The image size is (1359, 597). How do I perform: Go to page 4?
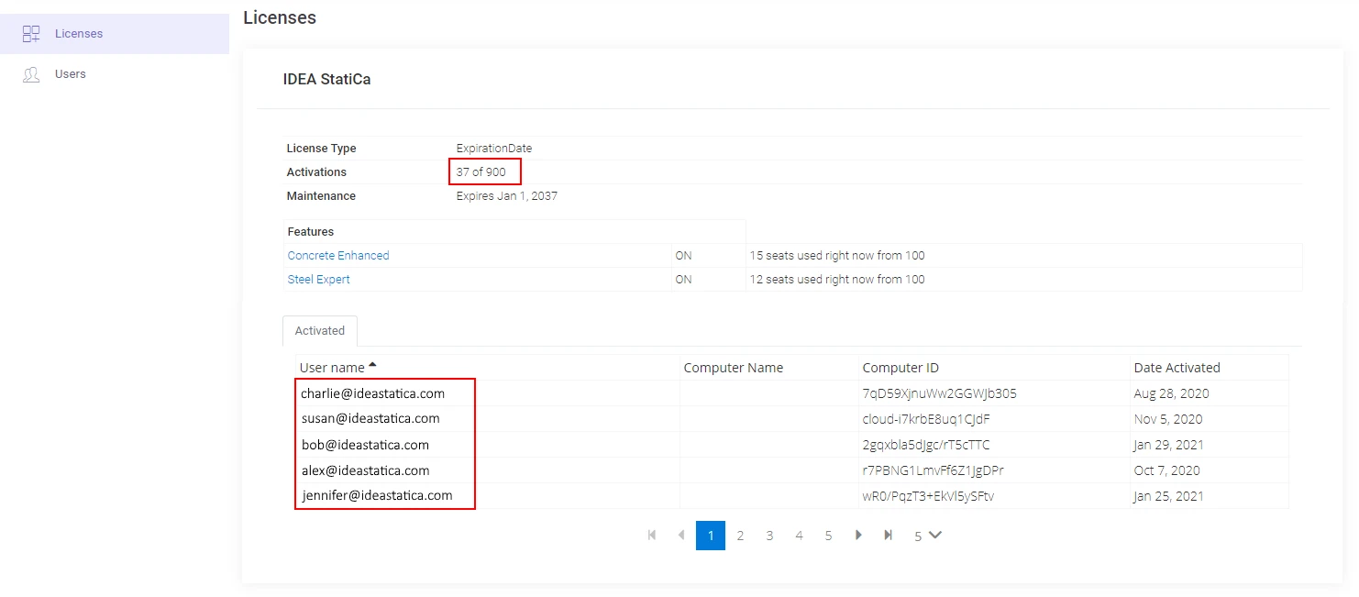coord(799,536)
